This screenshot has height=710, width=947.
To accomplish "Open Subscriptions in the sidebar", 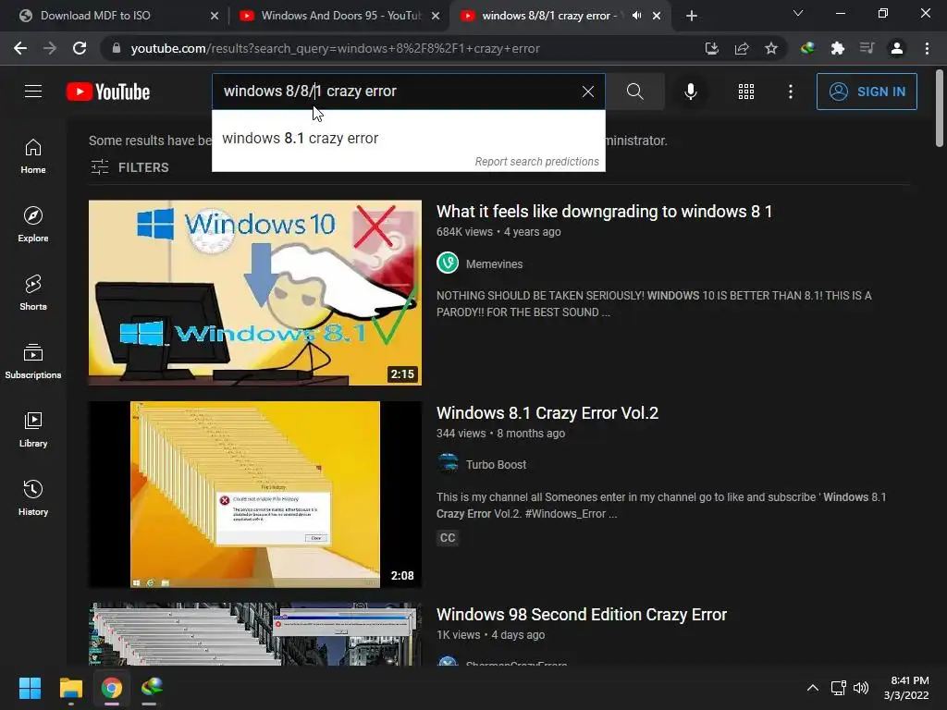I will 33,361.
